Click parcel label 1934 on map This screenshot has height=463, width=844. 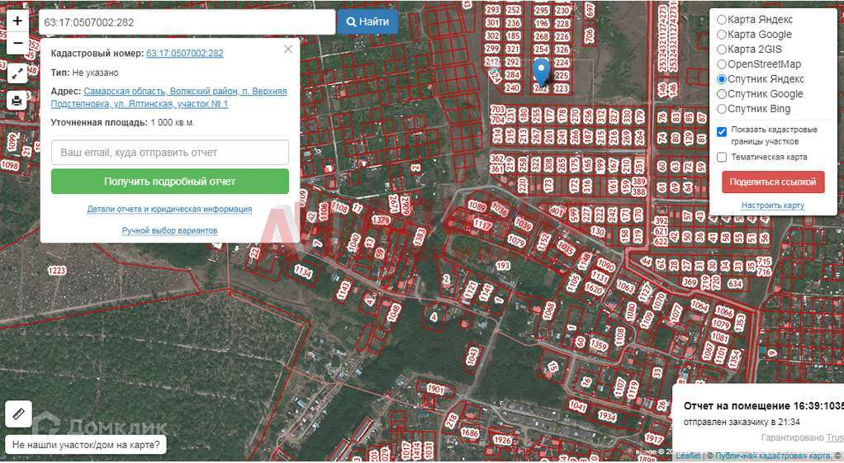tap(607, 416)
